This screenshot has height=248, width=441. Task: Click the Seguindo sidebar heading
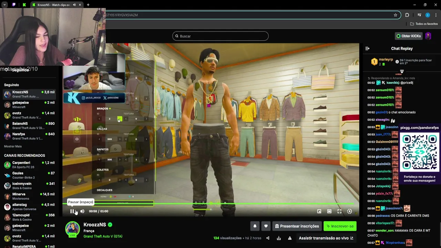[11, 85]
